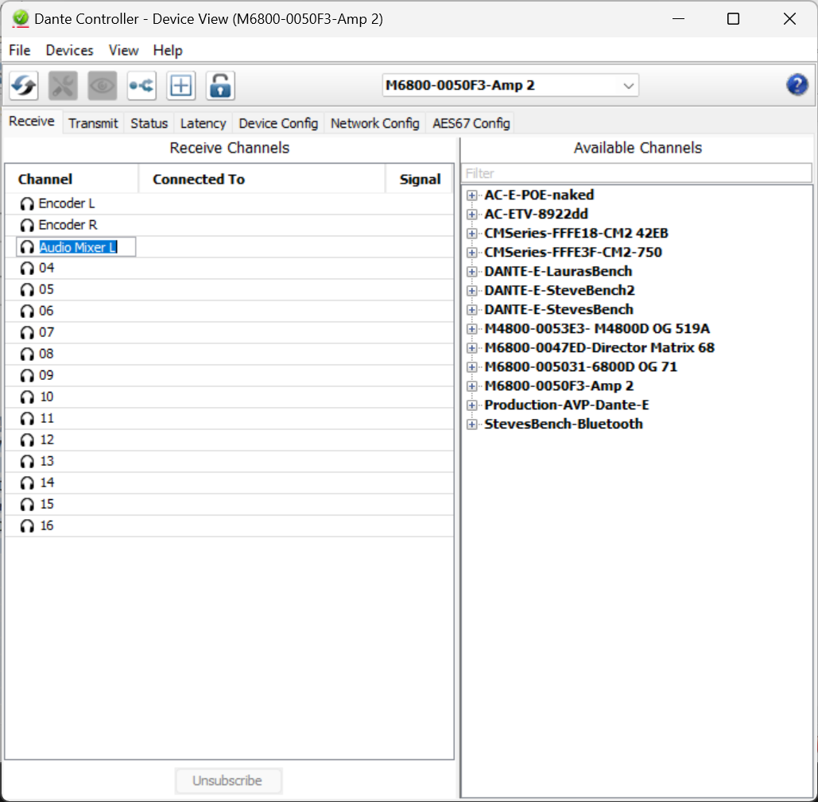Click the multicast flow configuration icon

pyautogui.click(x=142, y=86)
